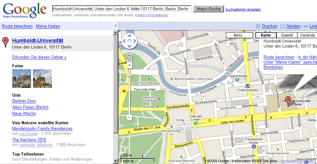
Task: Click into the maps search input field
Action: (122, 9)
